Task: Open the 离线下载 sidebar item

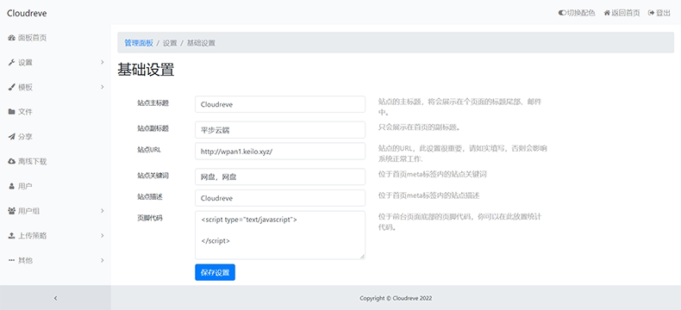Action: (55, 161)
